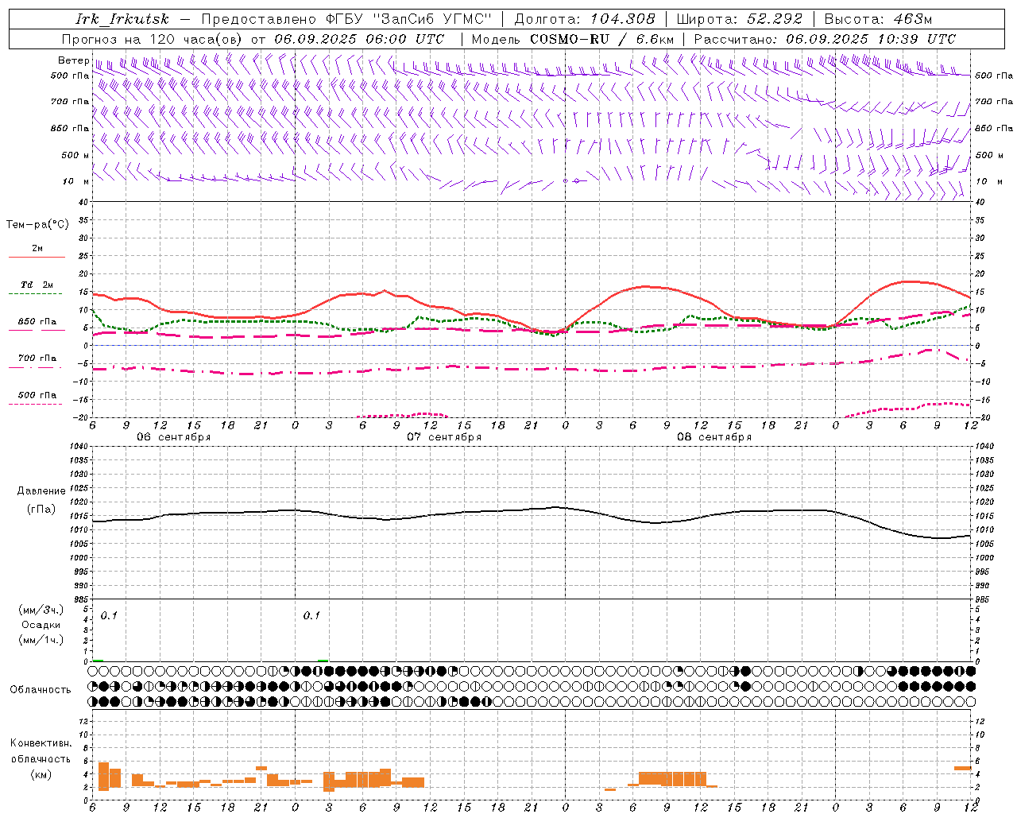Viewport: 1017px width, 814px height.
Task: Click the 'Давление' pressure panel label
Action: point(41,491)
